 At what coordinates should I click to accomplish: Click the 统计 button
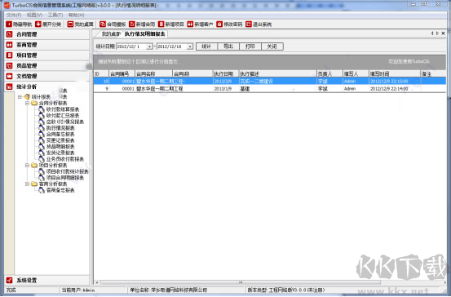206,47
